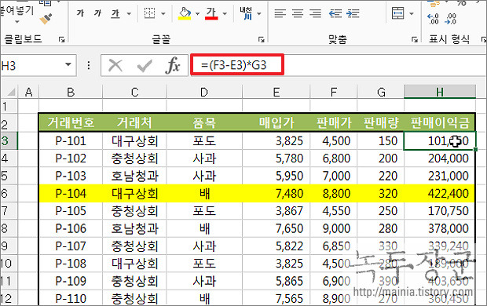Apply red font color
The image size is (487, 306).
[x=211, y=13]
